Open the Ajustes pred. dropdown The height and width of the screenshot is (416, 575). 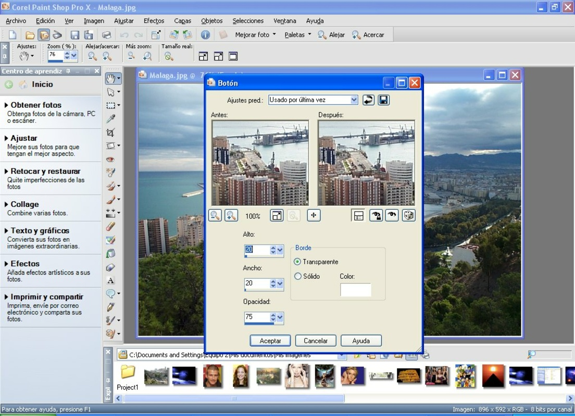point(354,99)
